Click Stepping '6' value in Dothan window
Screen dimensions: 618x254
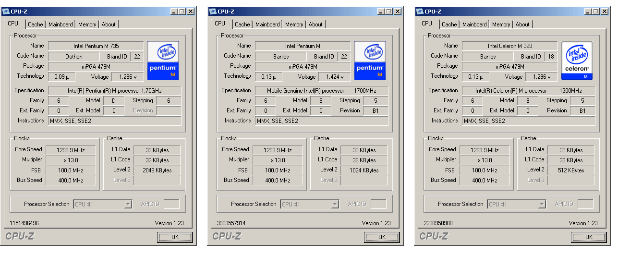(x=169, y=101)
